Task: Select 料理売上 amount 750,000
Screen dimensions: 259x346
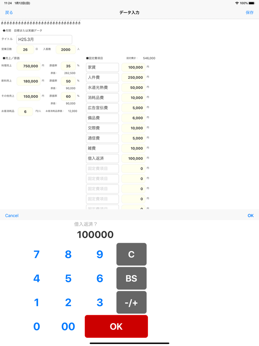Action: coord(28,66)
